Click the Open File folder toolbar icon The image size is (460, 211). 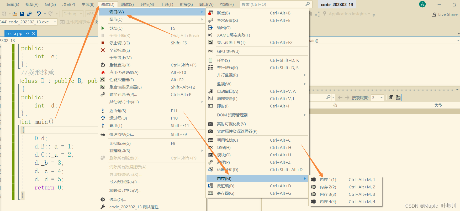coord(15,14)
